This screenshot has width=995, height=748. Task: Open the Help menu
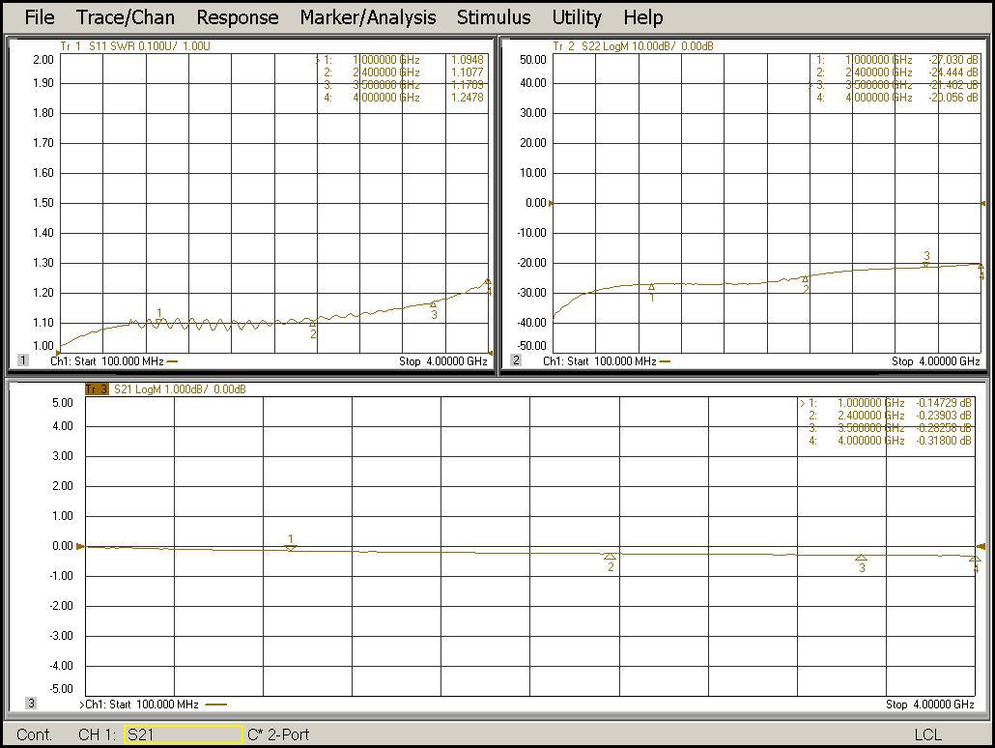click(642, 17)
